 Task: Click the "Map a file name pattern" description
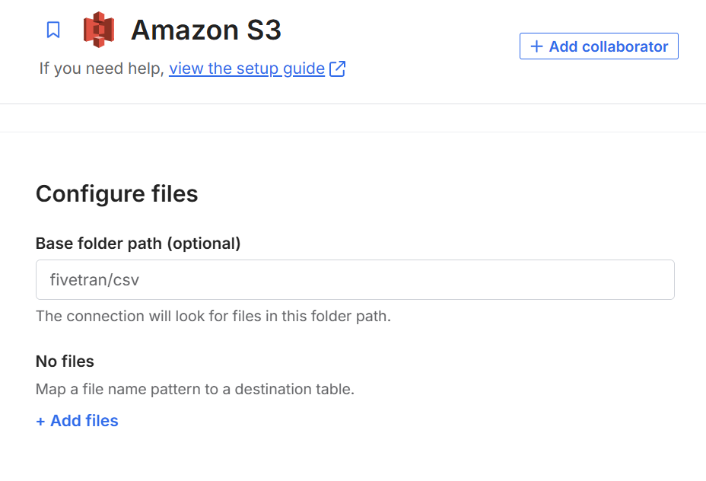click(x=195, y=390)
